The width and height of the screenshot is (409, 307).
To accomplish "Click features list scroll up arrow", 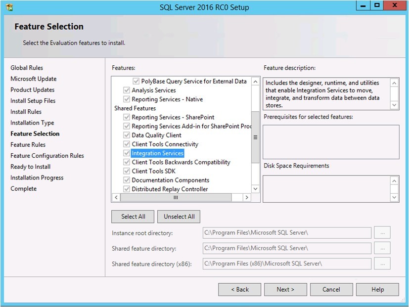I will click(255, 82).
